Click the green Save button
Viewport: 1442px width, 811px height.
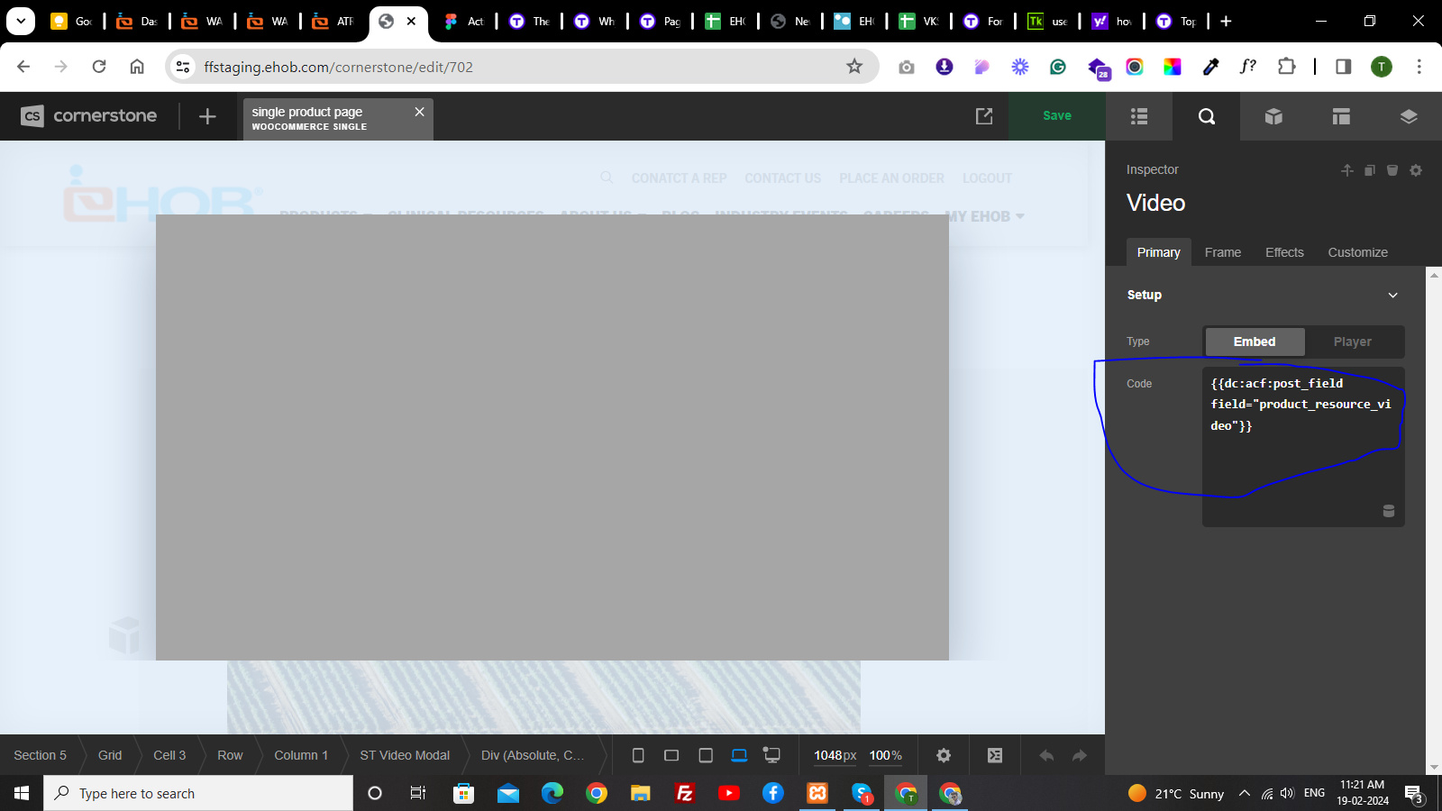point(1057,116)
